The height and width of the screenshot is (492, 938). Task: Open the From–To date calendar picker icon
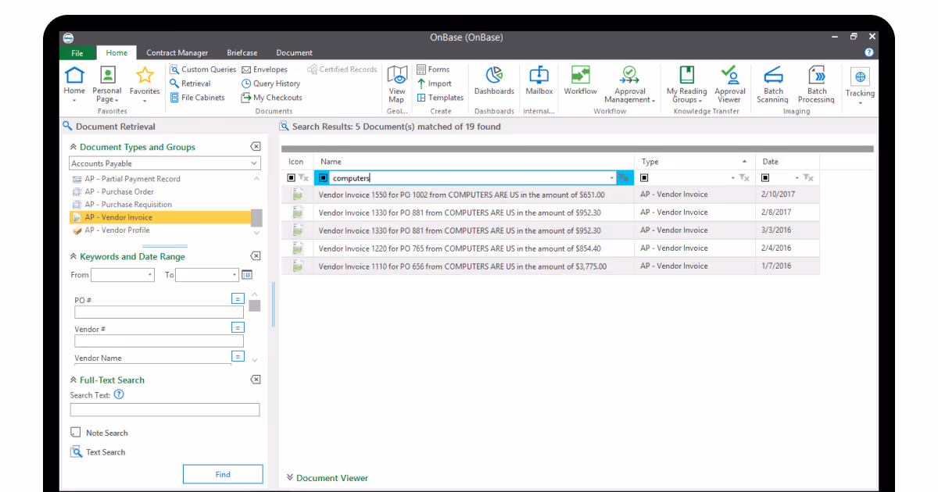[x=247, y=275]
